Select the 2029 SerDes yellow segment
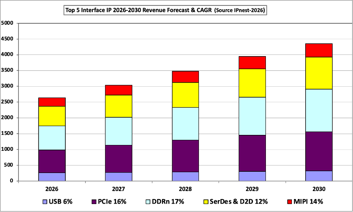 coord(253,83)
